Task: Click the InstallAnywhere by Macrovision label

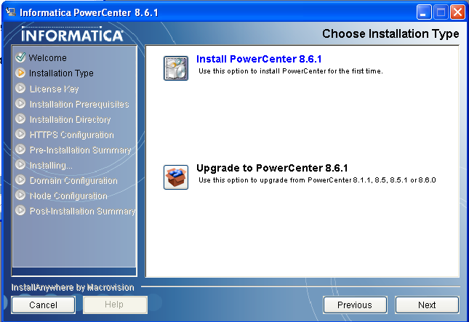Action: [73, 288]
